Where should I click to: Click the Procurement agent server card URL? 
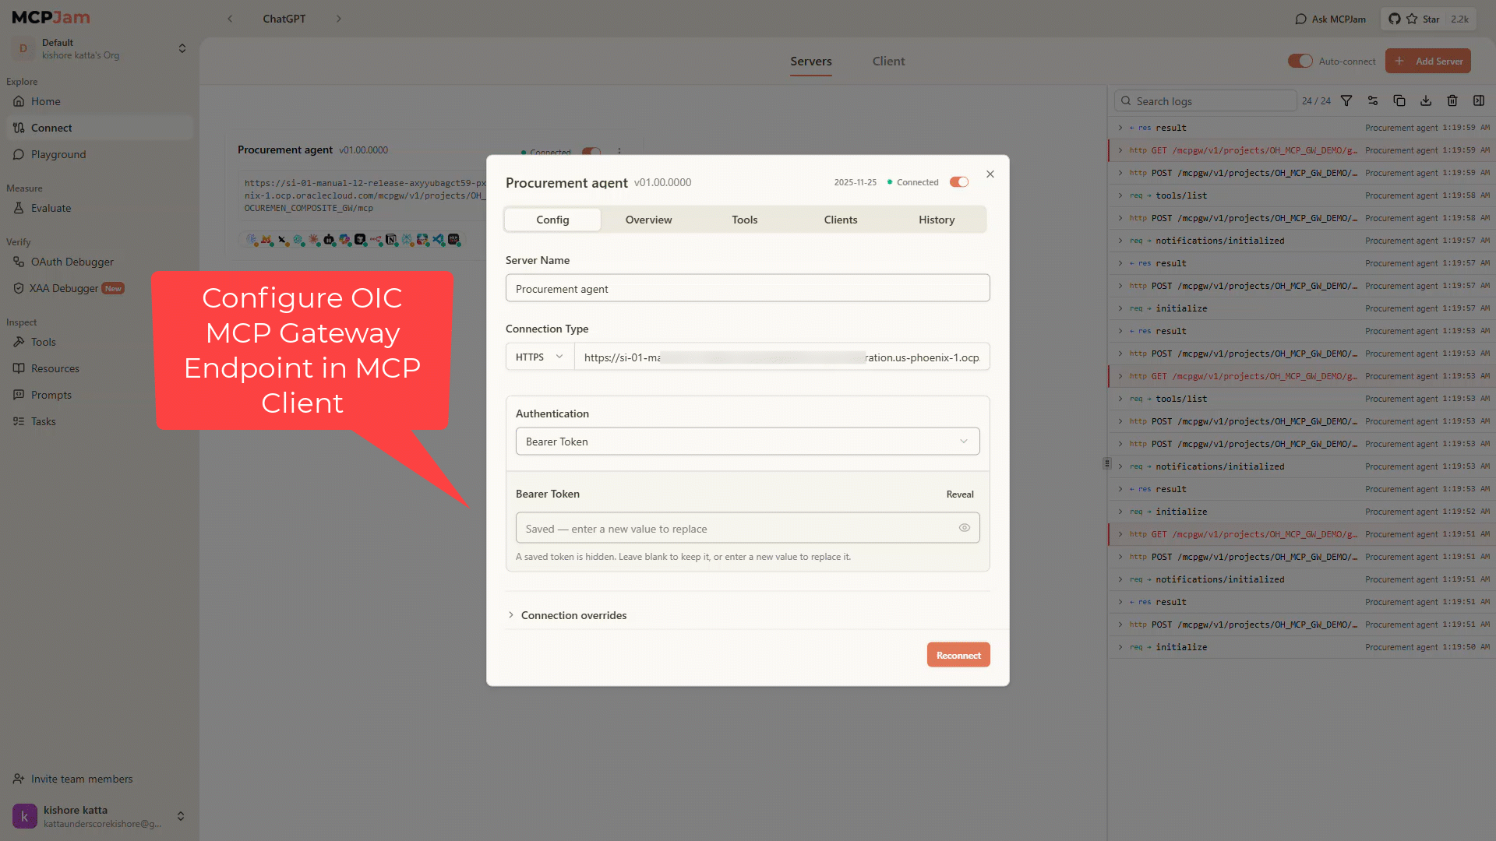tap(365, 195)
